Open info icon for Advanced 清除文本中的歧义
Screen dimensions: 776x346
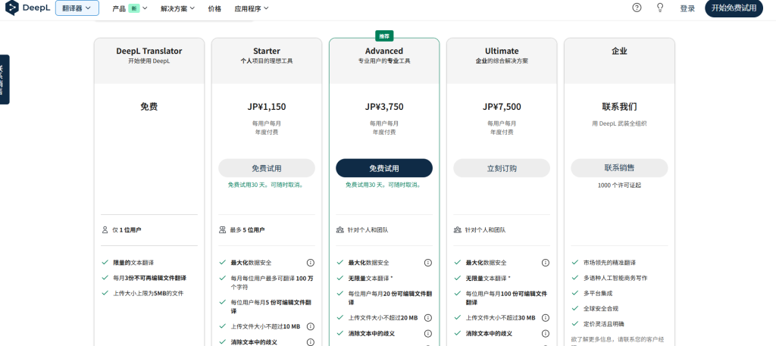point(428,334)
